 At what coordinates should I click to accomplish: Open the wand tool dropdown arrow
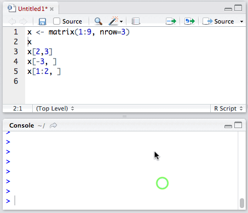click(x=122, y=22)
